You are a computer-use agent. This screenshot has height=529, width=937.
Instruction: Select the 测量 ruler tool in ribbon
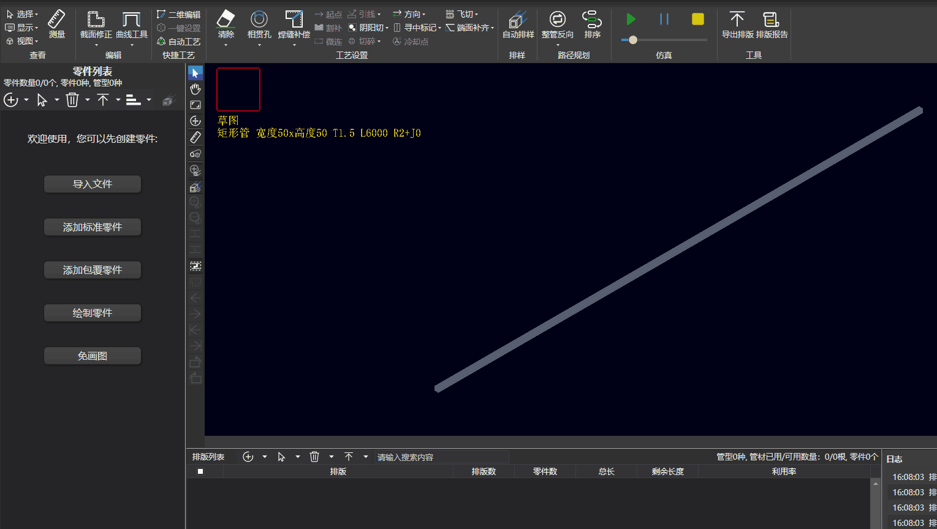tap(56, 24)
